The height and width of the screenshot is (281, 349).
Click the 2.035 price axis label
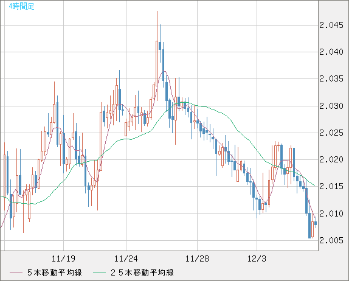point(331,78)
